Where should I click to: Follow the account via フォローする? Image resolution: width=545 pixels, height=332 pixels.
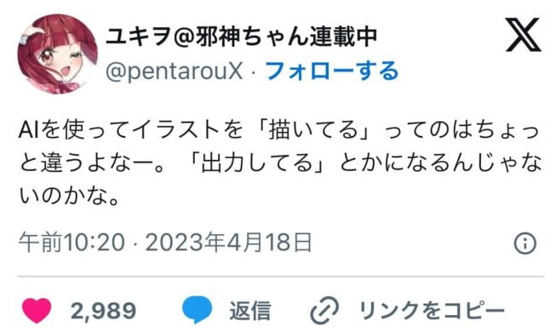click(332, 71)
